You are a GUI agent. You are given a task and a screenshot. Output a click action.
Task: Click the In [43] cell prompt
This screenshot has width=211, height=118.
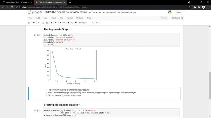pos(38,35)
